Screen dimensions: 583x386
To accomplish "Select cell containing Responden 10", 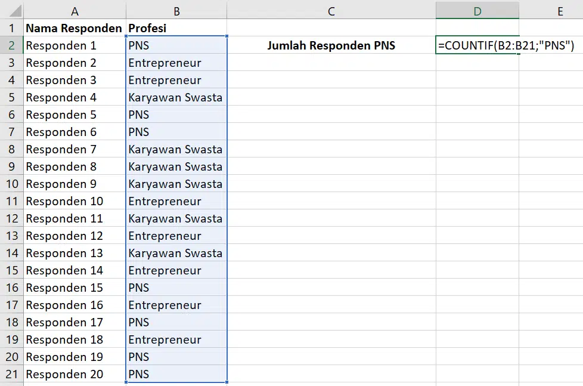I will pyautogui.click(x=75, y=201).
